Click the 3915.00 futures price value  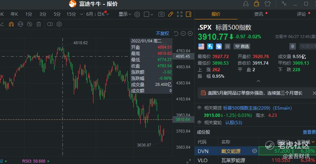(x=212, y=115)
